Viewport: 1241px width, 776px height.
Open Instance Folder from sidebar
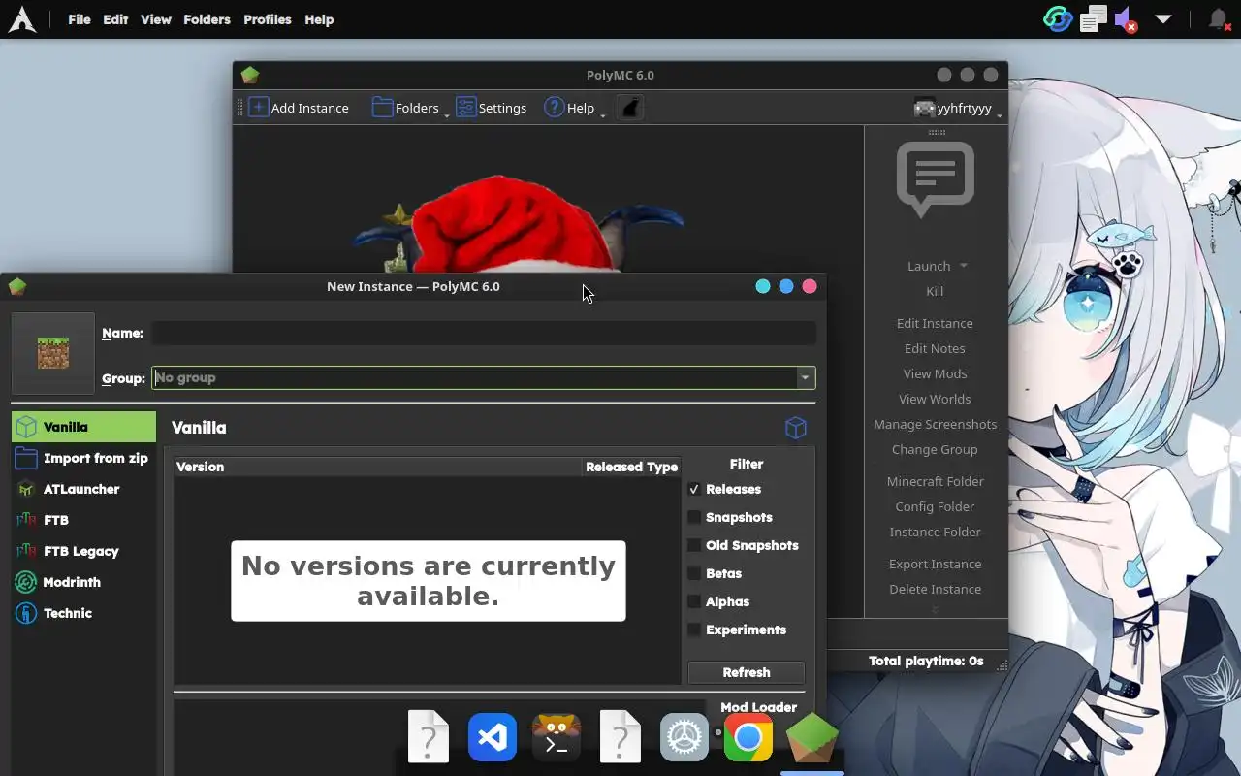tap(935, 532)
